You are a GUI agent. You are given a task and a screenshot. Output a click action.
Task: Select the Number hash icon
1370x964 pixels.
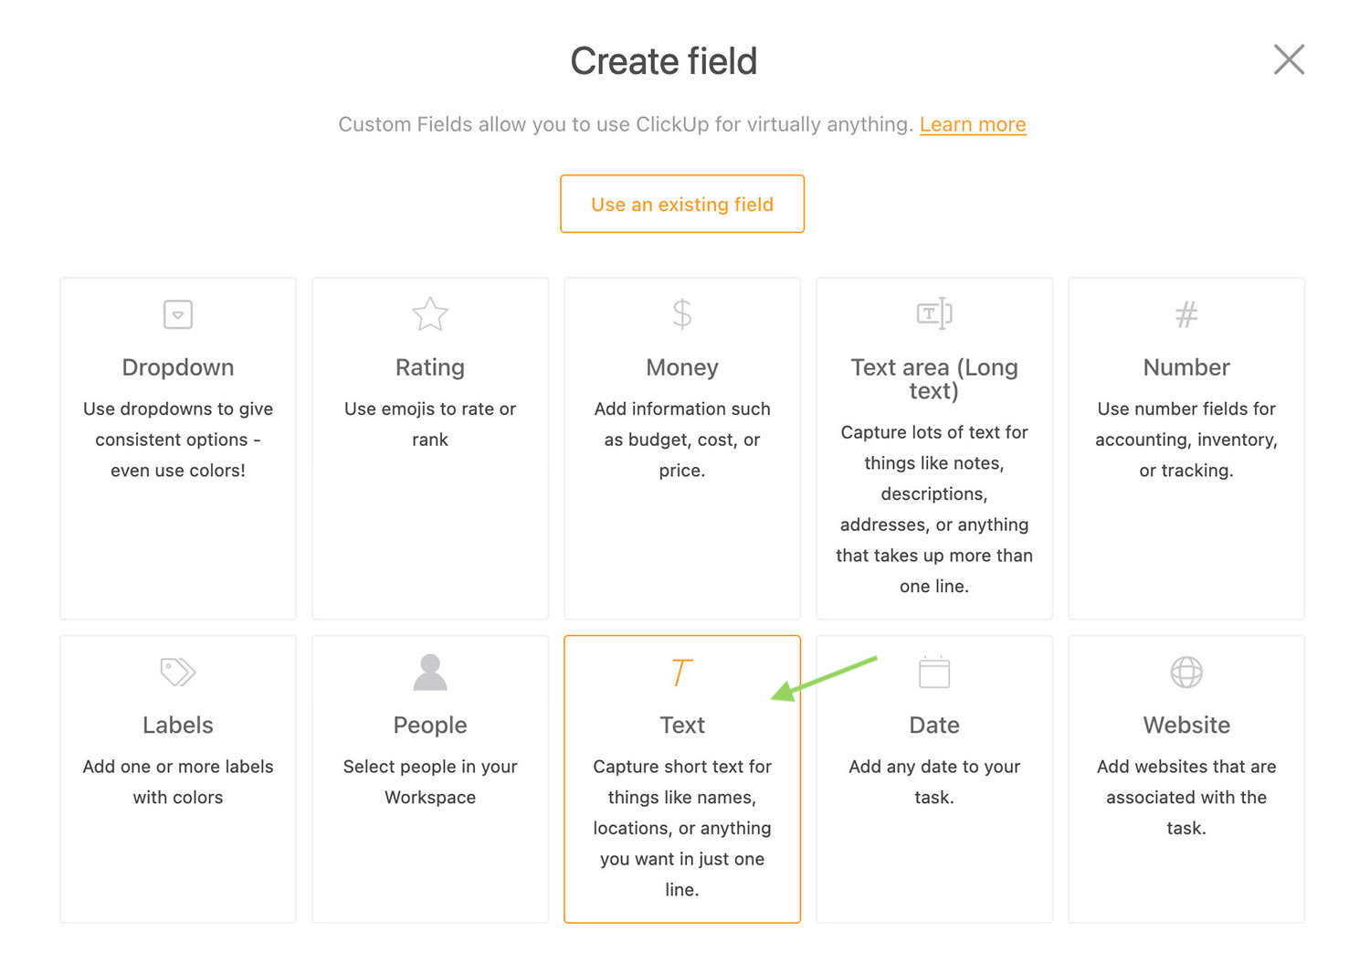1186,315
